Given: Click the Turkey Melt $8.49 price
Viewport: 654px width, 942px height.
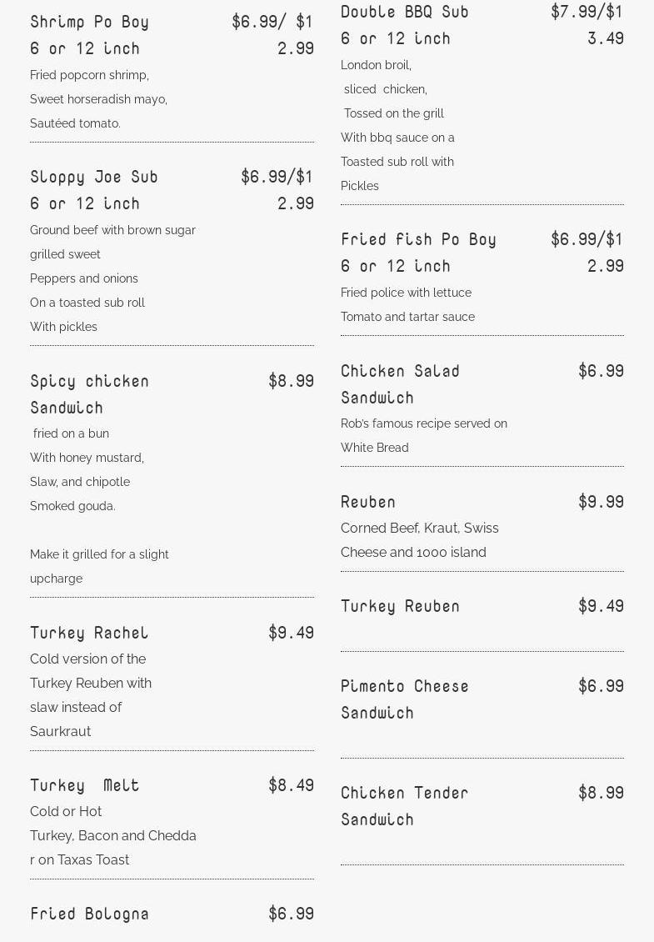Looking at the screenshot, I should (x=291, y=785).
